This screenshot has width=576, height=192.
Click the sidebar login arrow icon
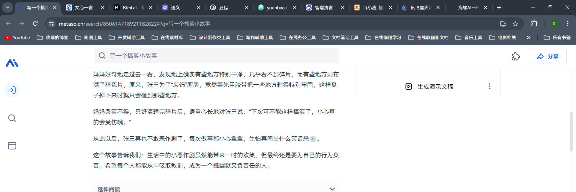(12, 90)
